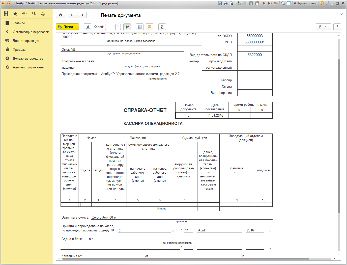Go to the home page icon
Screen dimensions: 347x265
click(61, 15)
